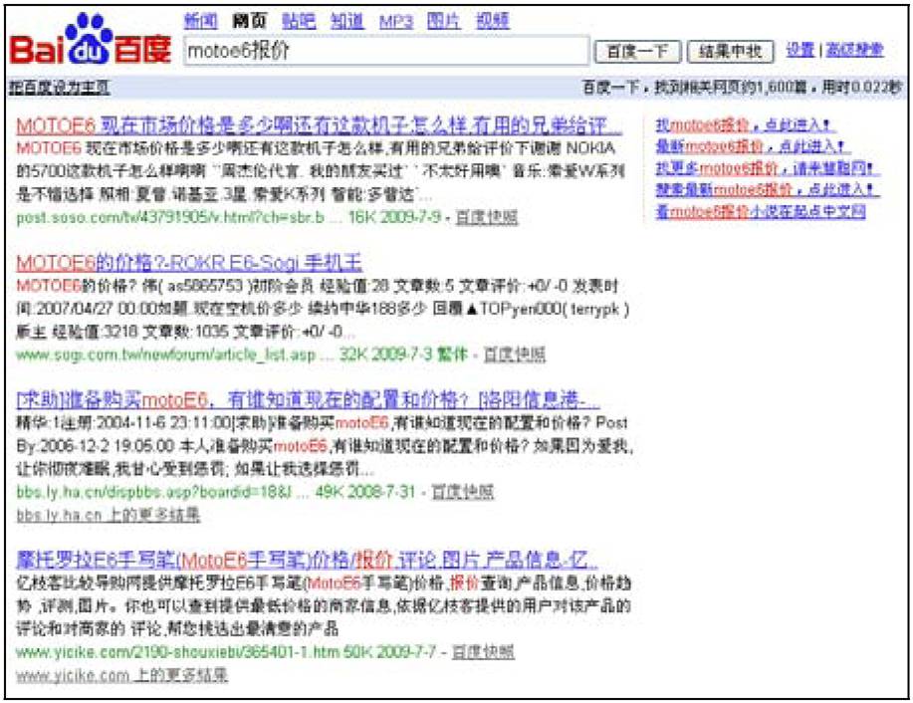Focus the search box containing motoe6报价
This screenshot has height=703, width=913.
(386, 51)
